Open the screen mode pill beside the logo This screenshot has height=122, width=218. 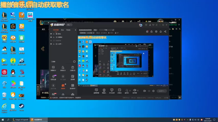tap(69, 25)
